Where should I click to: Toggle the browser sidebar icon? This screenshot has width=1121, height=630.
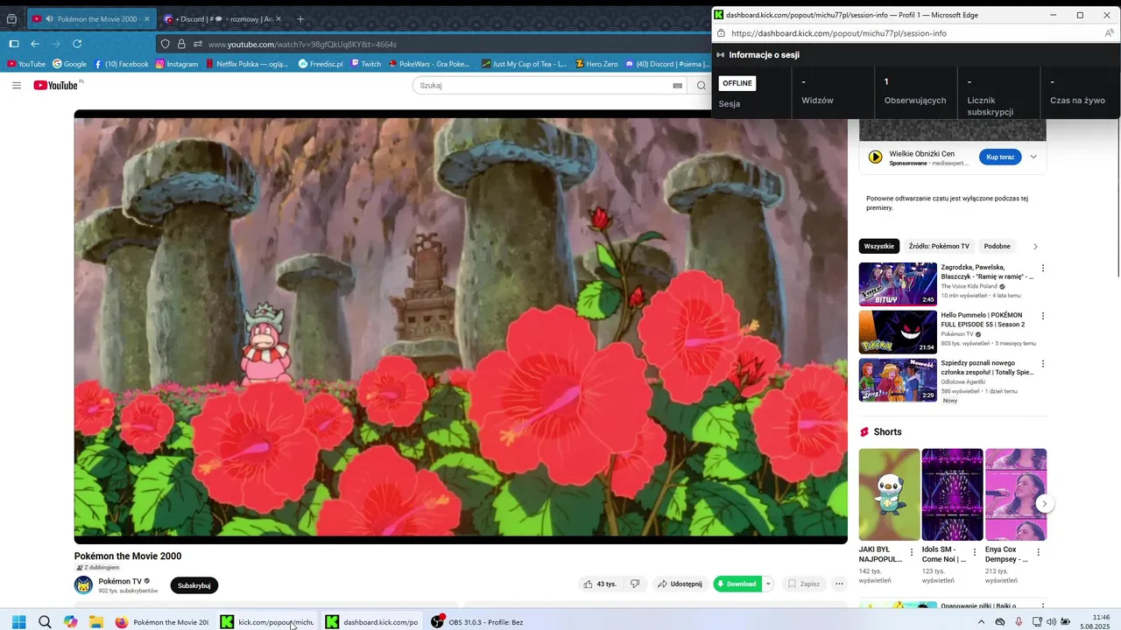click(14, 44)
